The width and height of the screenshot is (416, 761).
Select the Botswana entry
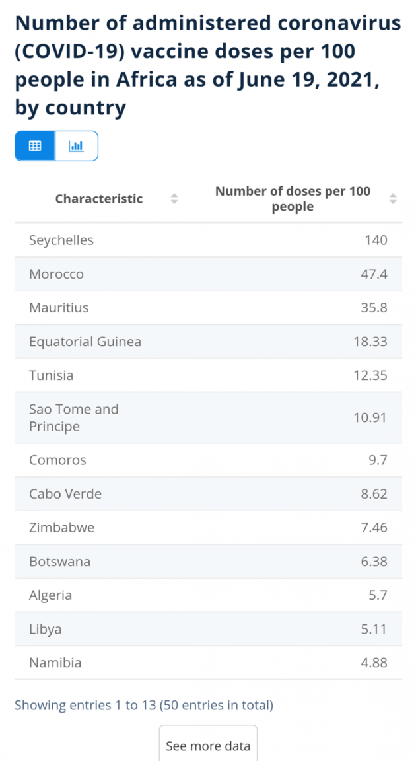pyautogui.click(x=209, y=562)
